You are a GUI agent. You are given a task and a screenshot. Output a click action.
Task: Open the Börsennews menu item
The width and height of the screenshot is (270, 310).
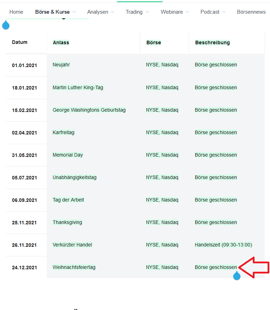(x=251, y=12)
